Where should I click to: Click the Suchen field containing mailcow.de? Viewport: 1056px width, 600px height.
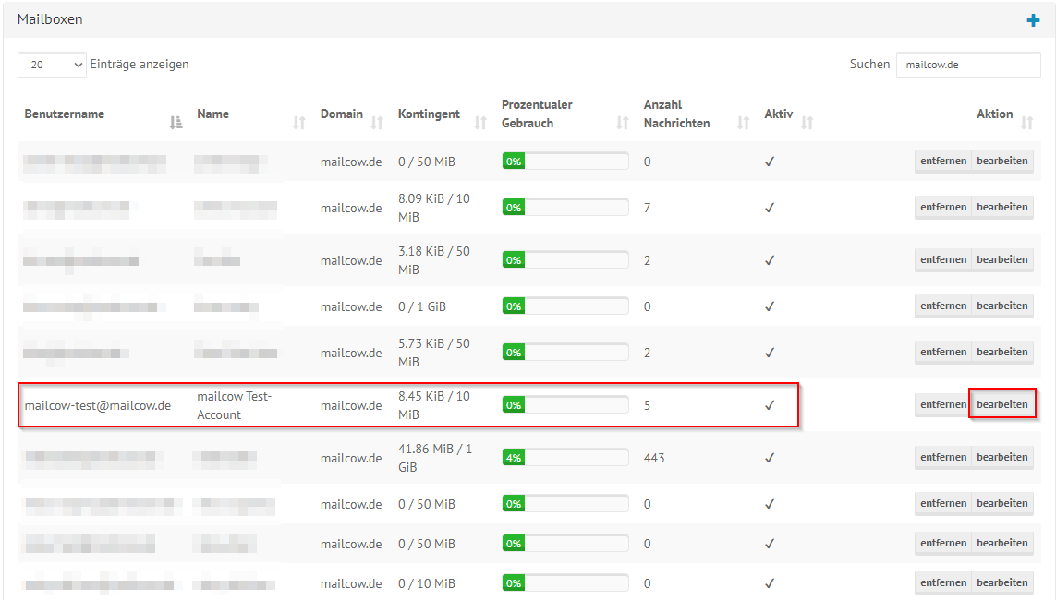(x=968, y=65)
